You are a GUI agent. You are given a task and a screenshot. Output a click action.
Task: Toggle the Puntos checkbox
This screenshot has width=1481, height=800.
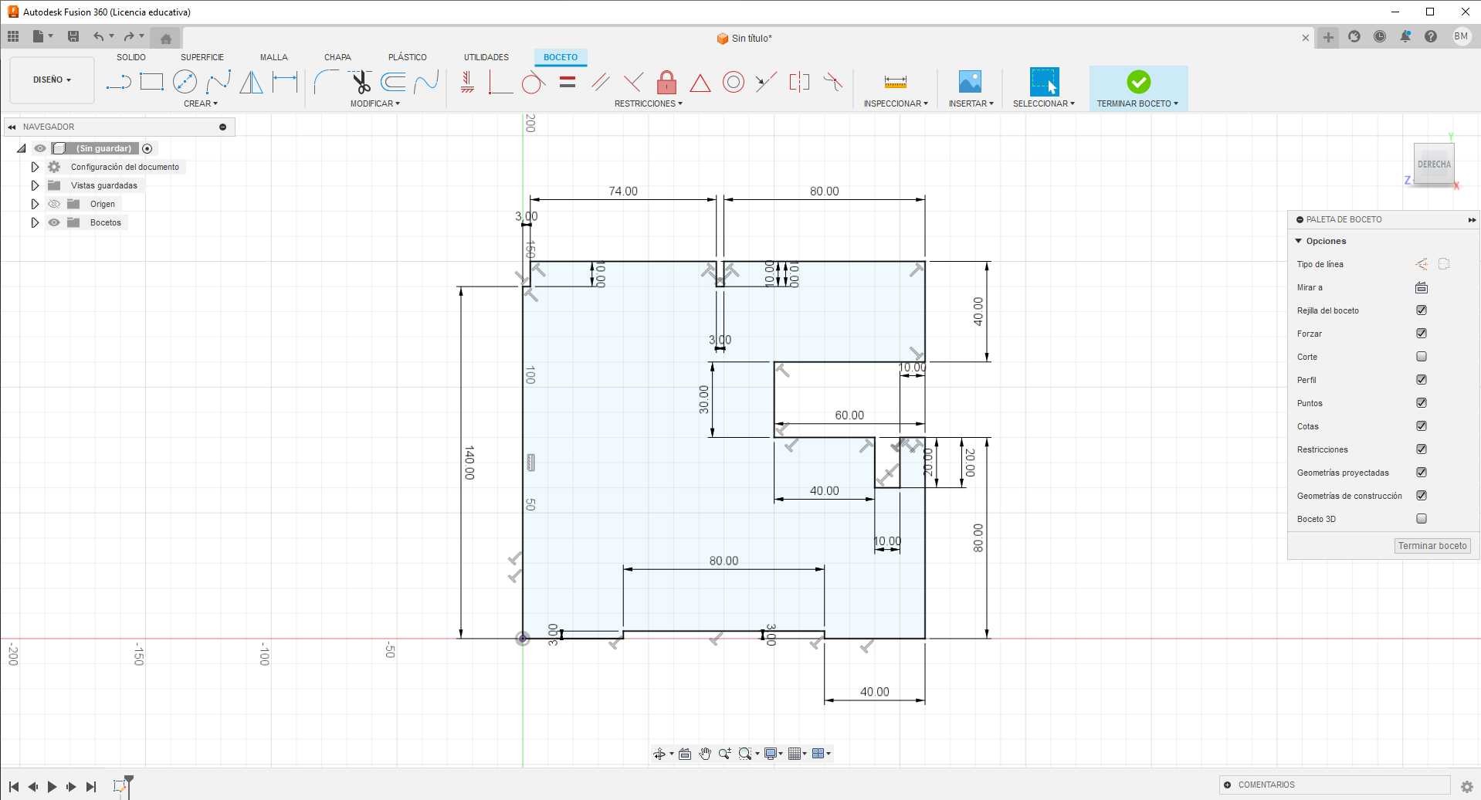[1422, 403]
